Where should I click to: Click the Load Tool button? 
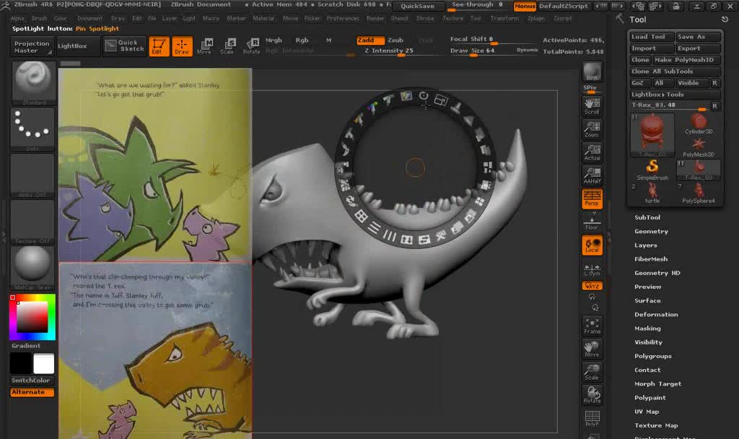pos(652,36)
